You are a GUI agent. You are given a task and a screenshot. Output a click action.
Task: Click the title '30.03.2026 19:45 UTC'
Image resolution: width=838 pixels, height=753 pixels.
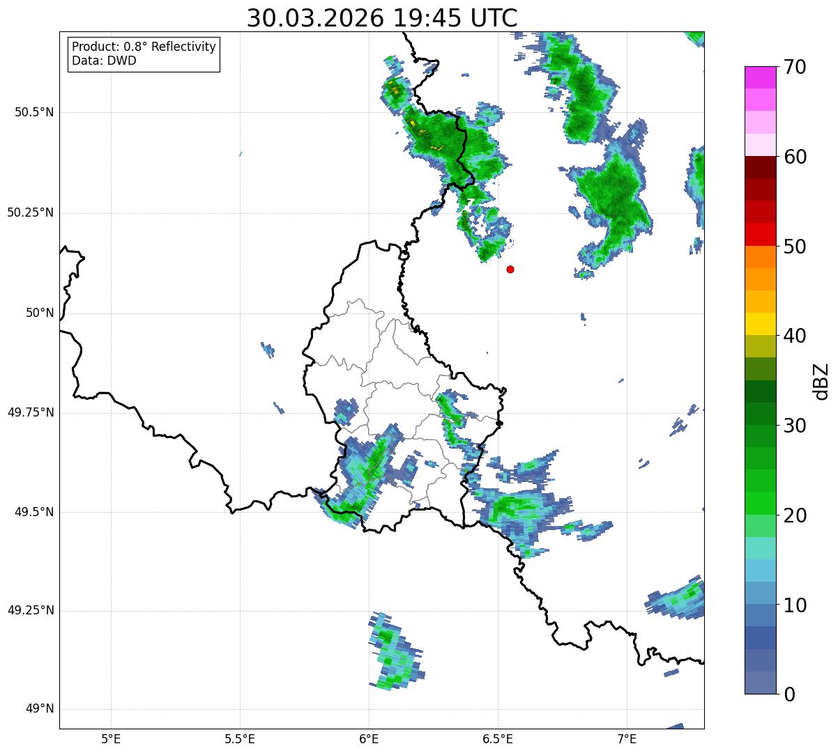coord(382,18)
